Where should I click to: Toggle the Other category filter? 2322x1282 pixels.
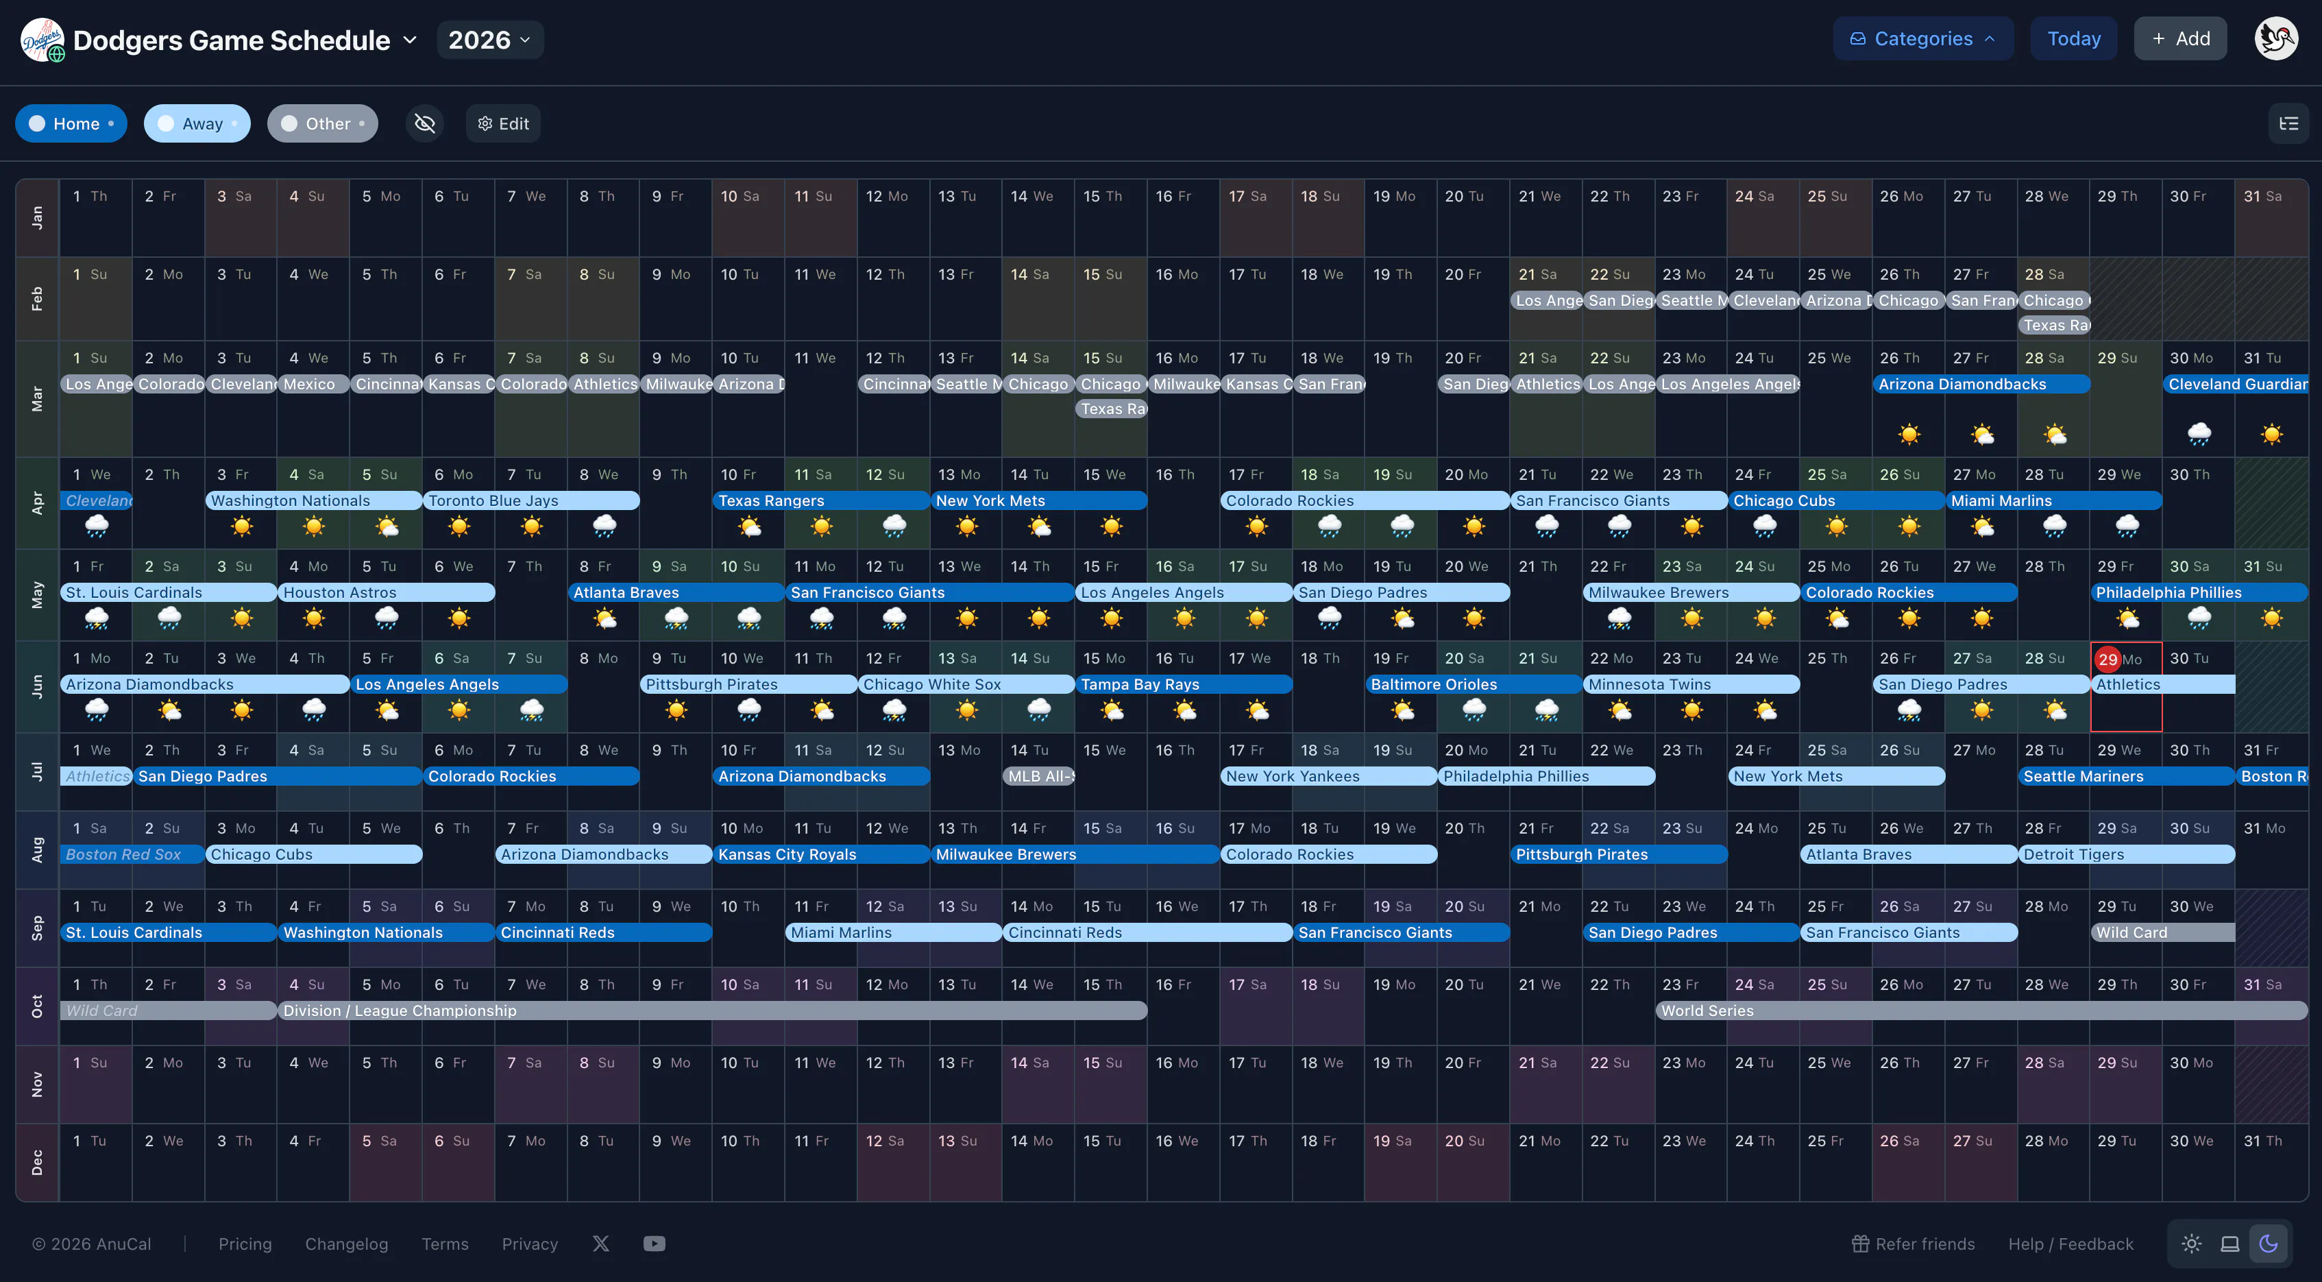coord(323,123)
